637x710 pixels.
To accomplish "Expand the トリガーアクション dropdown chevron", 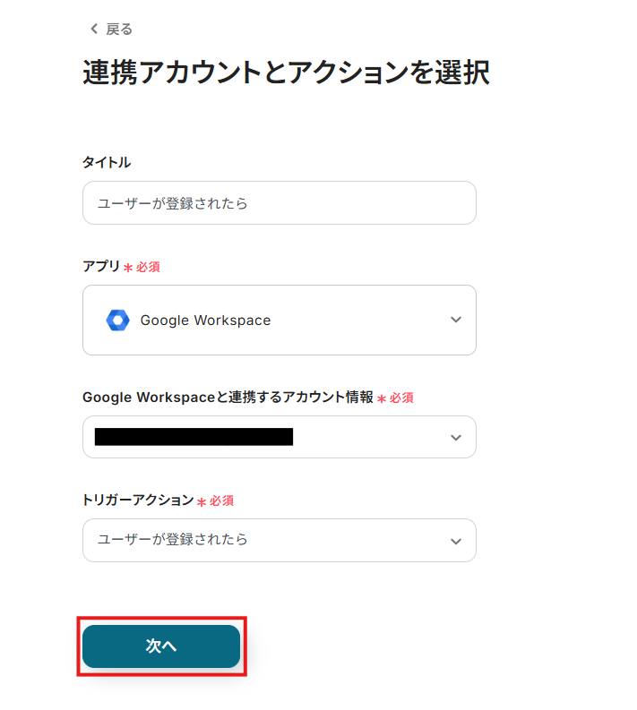I will tap(456, 541).
